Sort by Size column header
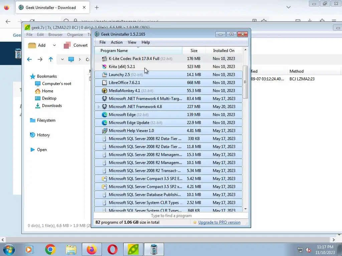 [x=194, y=51]
